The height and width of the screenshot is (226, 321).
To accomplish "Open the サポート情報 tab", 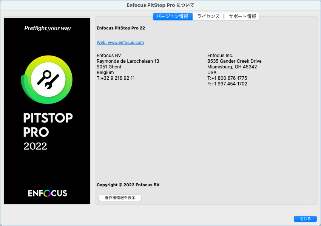I will [x=242, y=16].
